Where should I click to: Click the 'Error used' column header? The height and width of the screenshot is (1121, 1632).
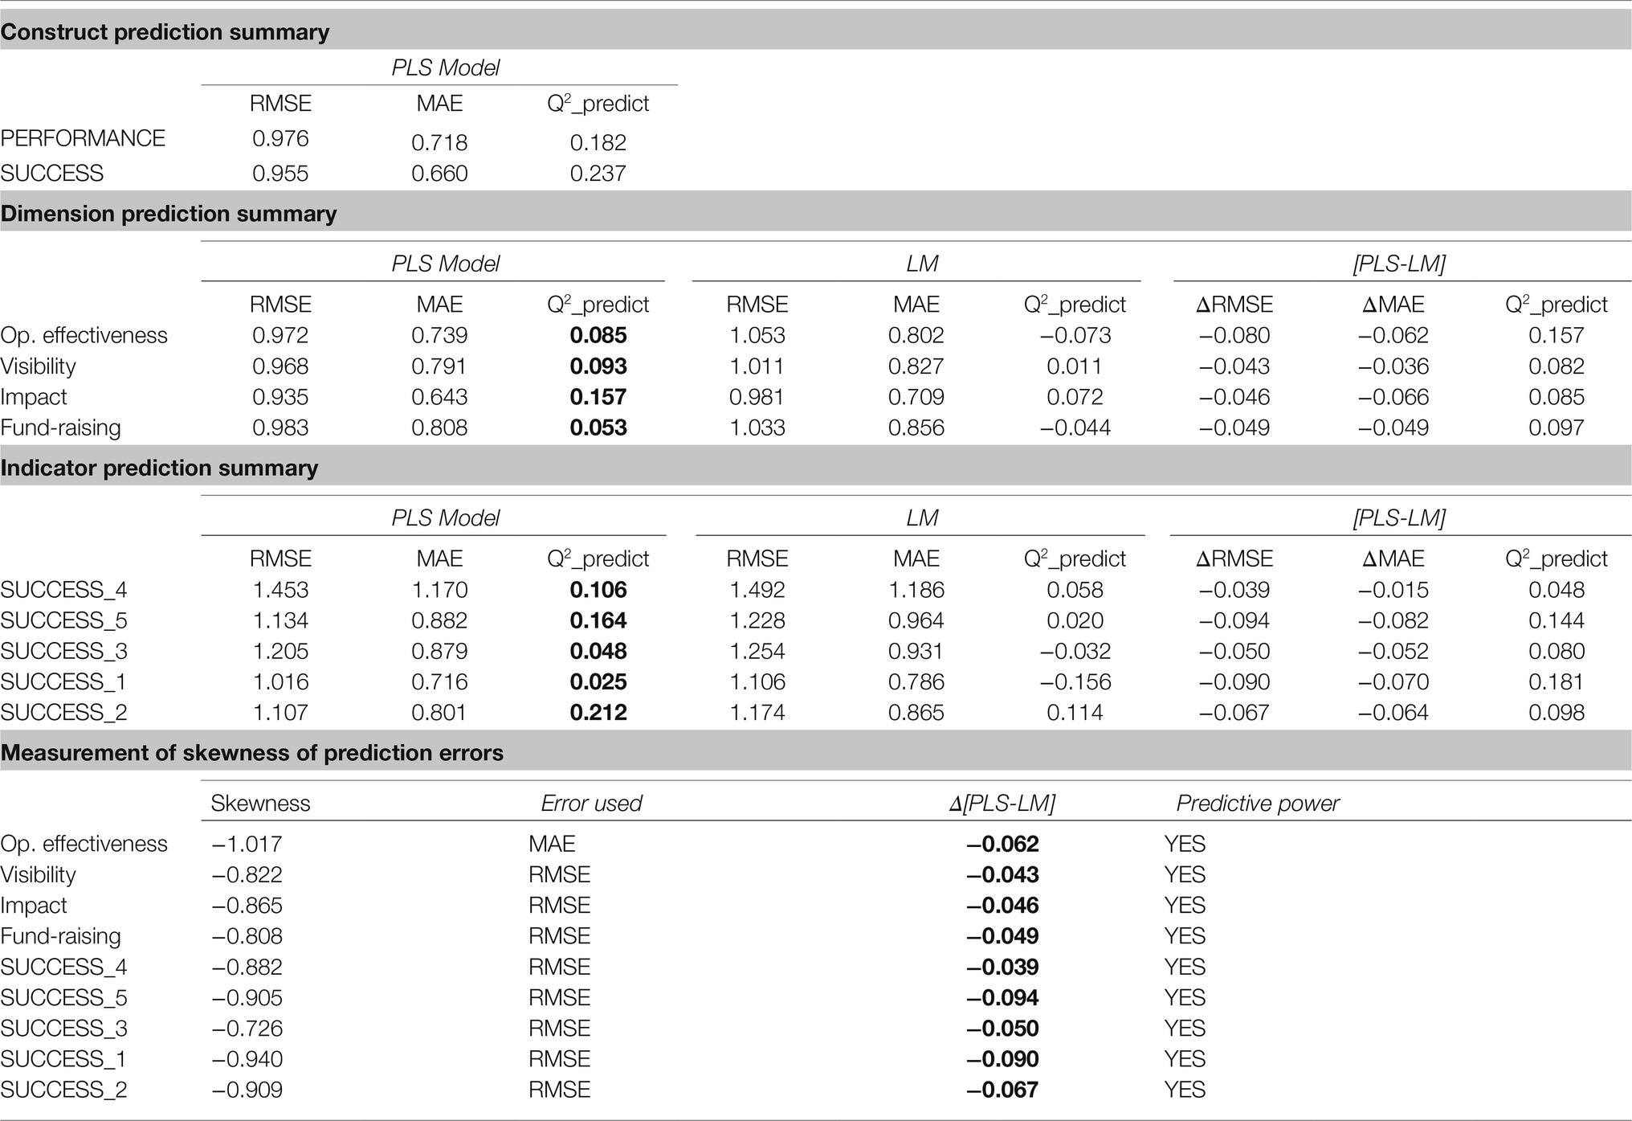click(x=591, y=804)
